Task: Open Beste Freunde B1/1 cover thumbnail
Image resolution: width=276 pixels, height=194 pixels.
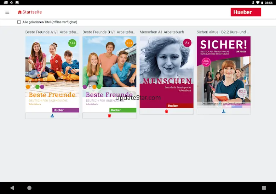Action: click(x=109, y=74)
